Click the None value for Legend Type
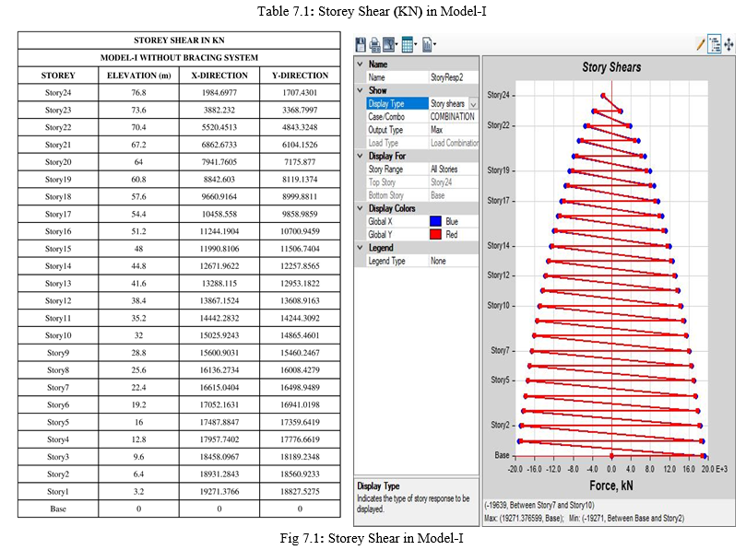Screen dimensions: 746x550 [438, 261]
